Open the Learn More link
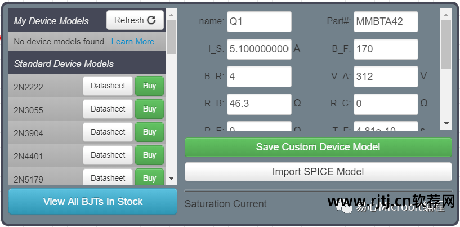 click(x=133, y=42)
